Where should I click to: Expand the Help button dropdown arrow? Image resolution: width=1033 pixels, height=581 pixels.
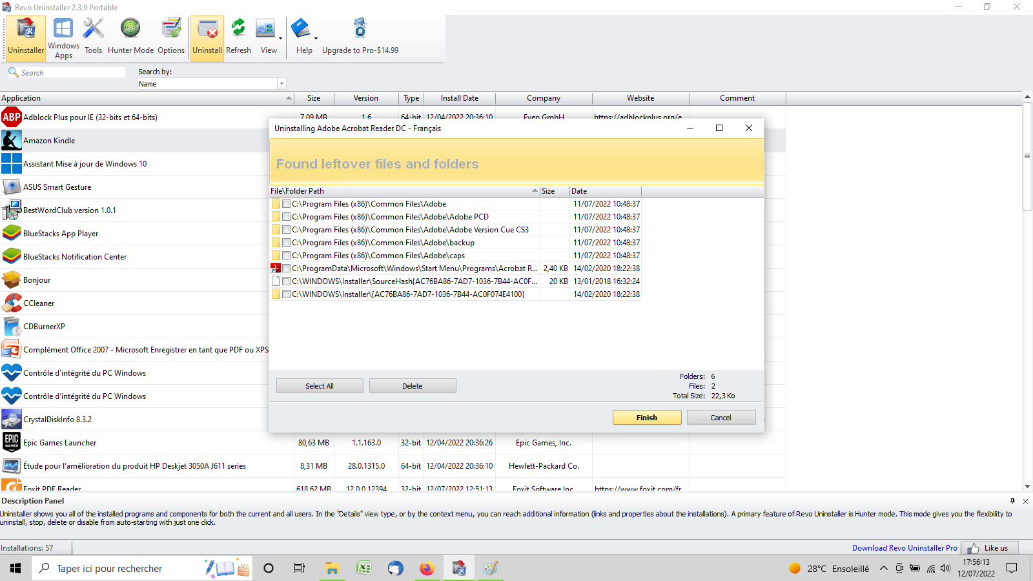click(316, 38)
